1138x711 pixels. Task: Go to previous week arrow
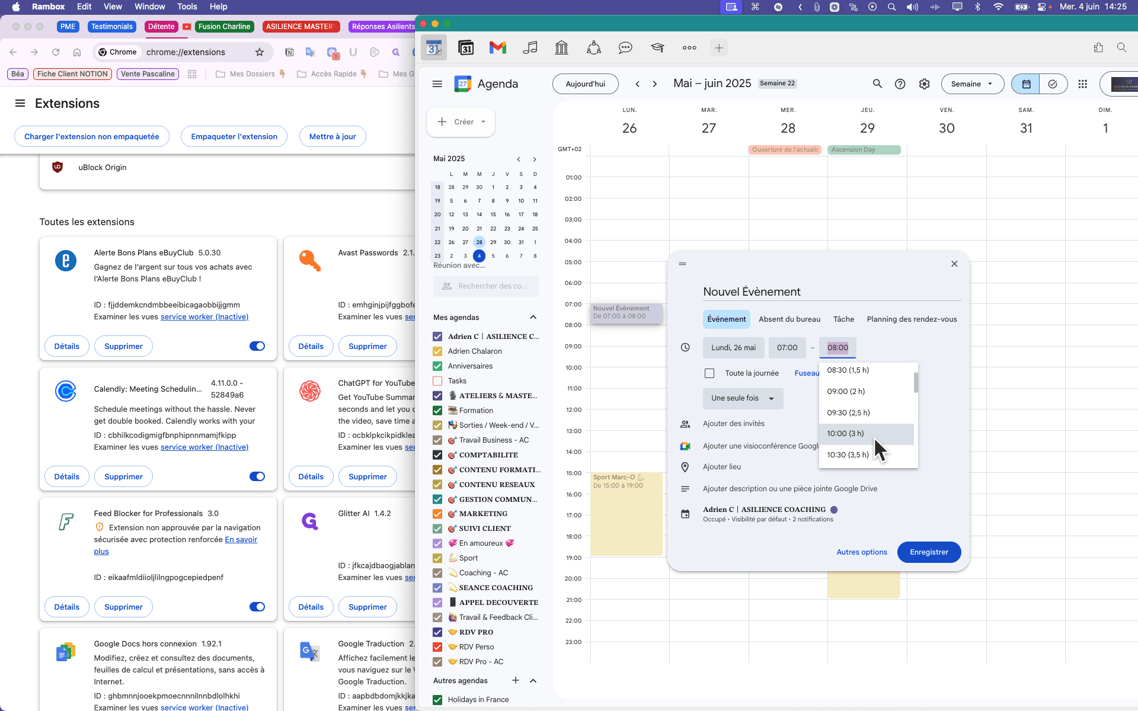(638, 84)
